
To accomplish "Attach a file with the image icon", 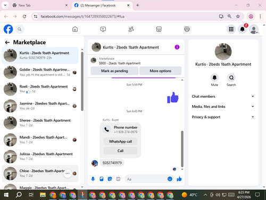I will (102, 179).
